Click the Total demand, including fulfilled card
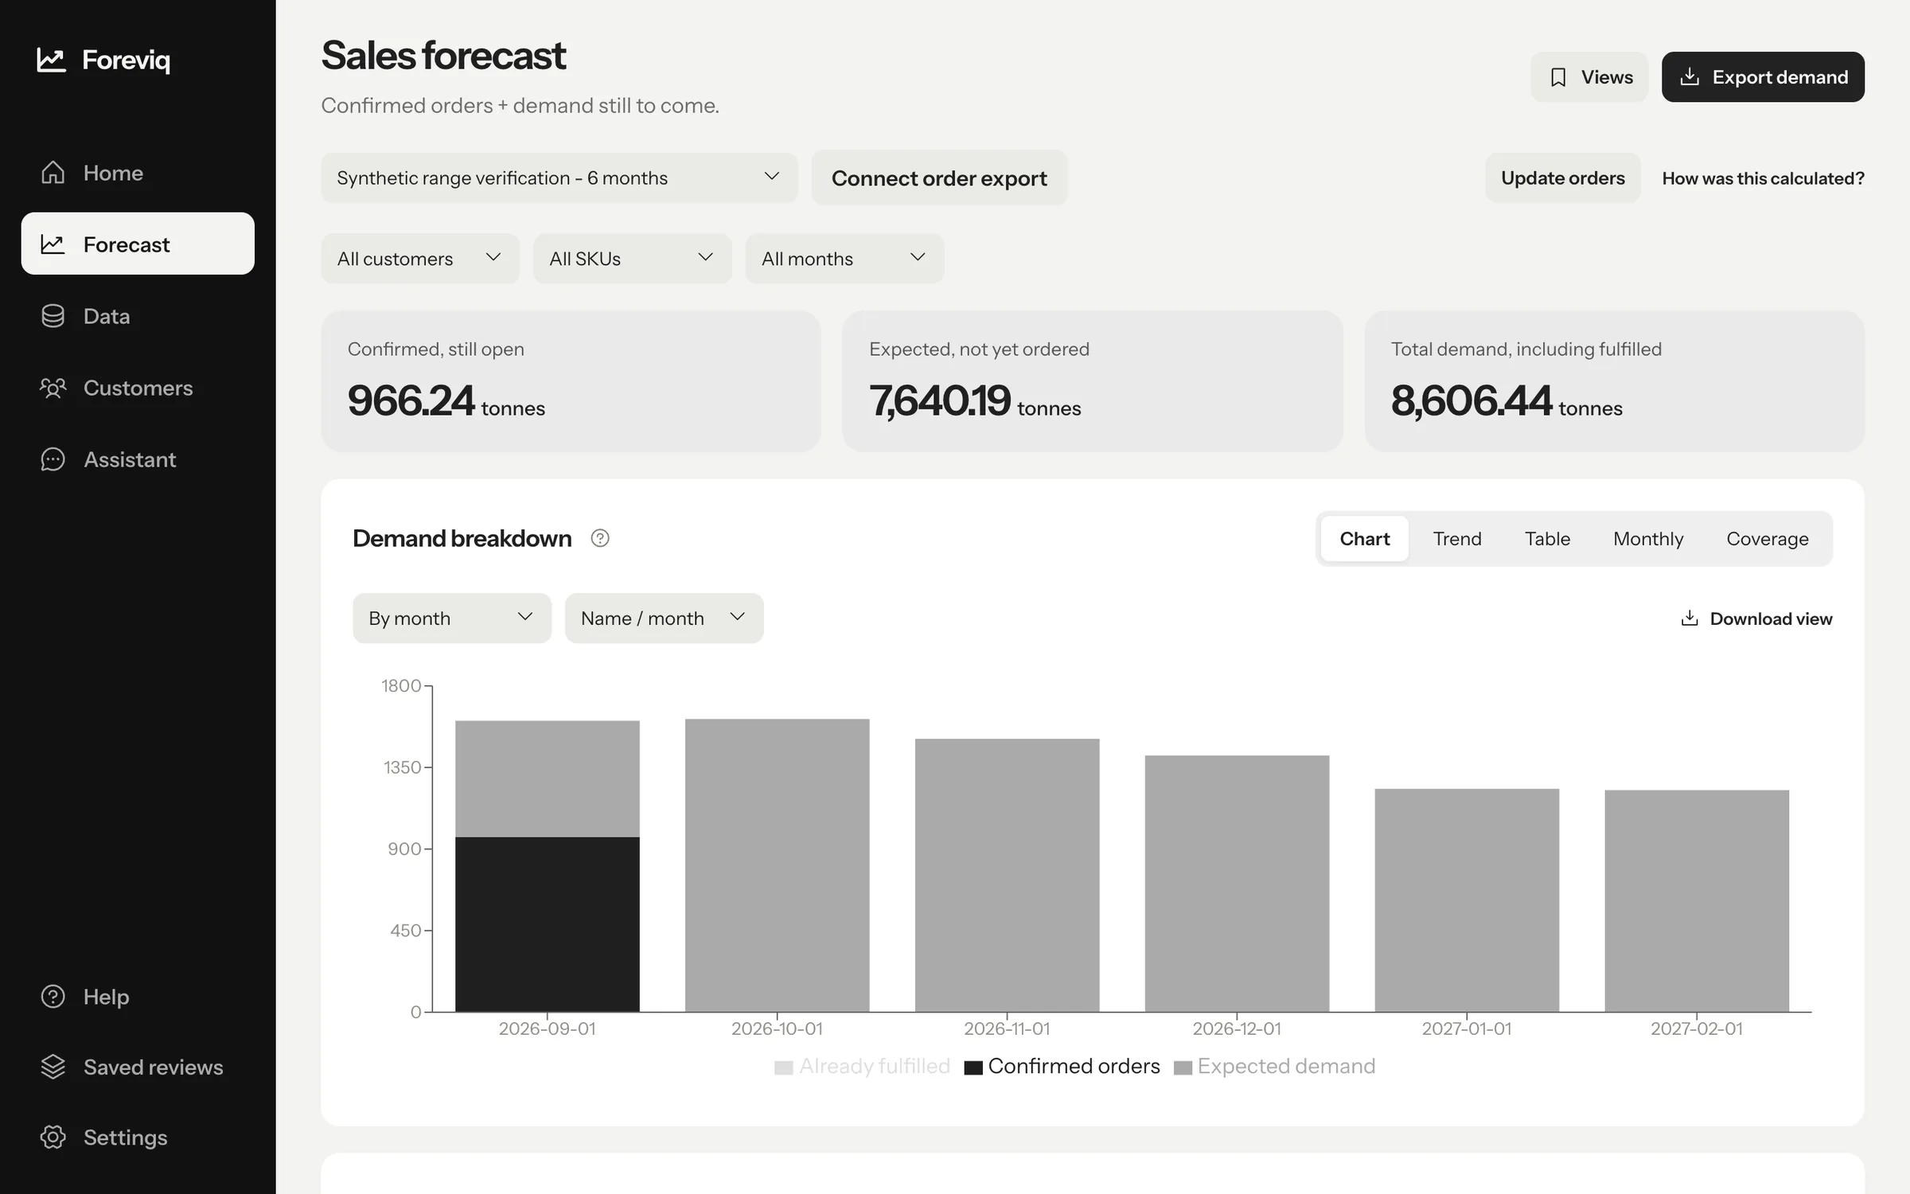Image resolution: width=1910 pixels, height=1194 pixels. click(1615, 381)
